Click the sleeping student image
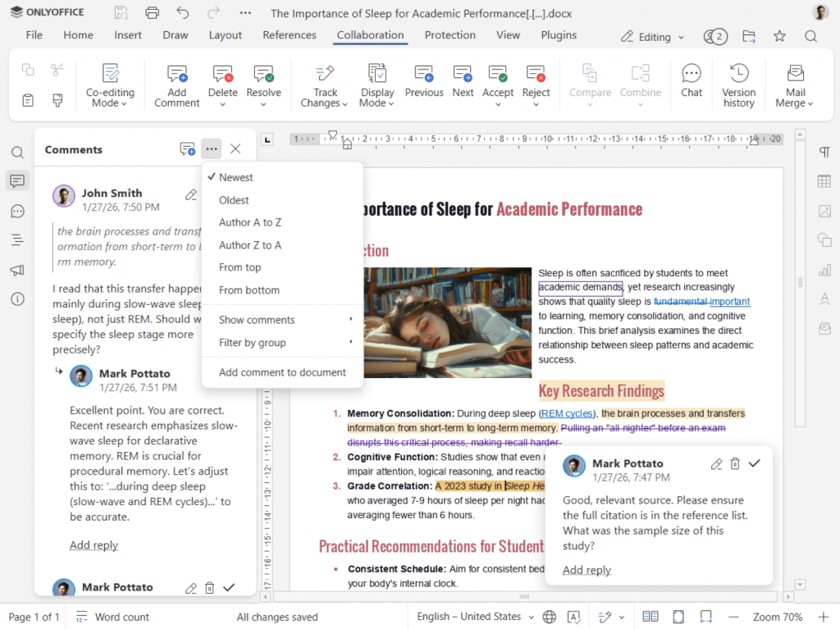This screenshot has width=840, height=629. 446,322
